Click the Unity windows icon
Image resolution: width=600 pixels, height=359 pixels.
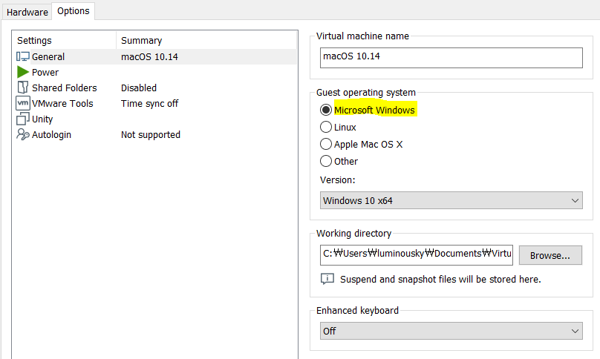22,119
